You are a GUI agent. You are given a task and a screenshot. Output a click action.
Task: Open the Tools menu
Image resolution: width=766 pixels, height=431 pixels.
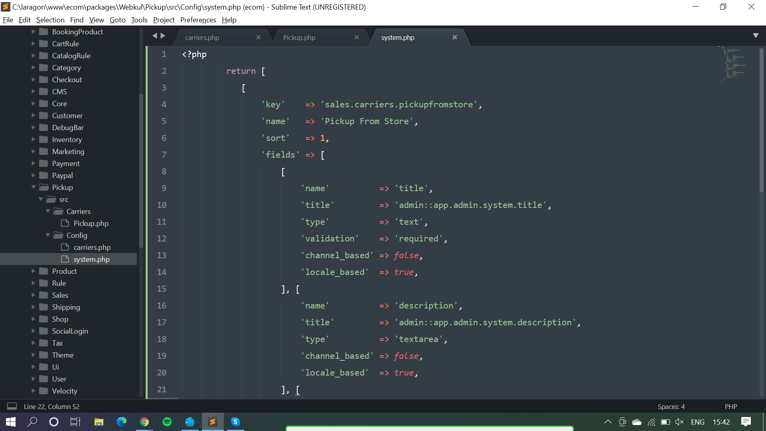point(139,20)
